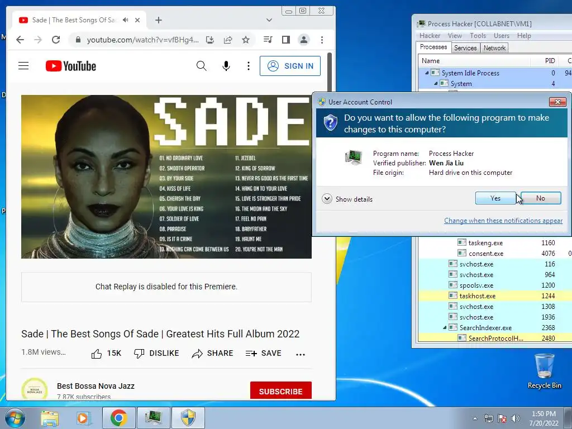
Task: Click YouTube SIGN IN button
Action: (x=290, y=66)
